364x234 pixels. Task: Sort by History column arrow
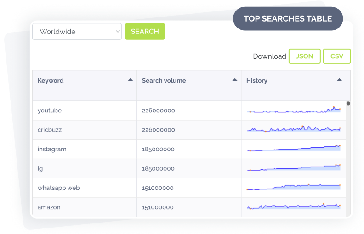339,80
